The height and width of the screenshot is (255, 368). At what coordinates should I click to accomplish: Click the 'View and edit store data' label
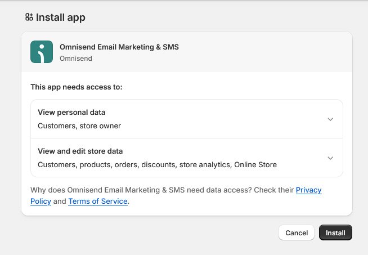pos(80,151)
